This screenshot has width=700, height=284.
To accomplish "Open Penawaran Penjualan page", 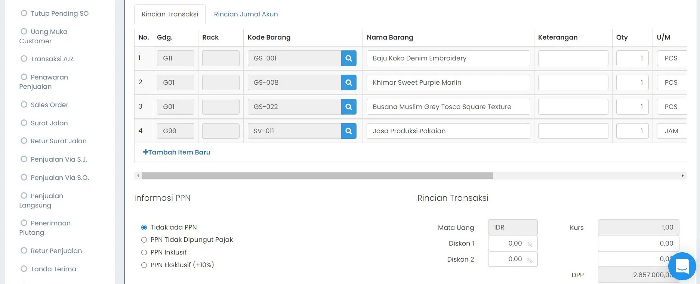I will pyautogui.click(x=44, y=82).
